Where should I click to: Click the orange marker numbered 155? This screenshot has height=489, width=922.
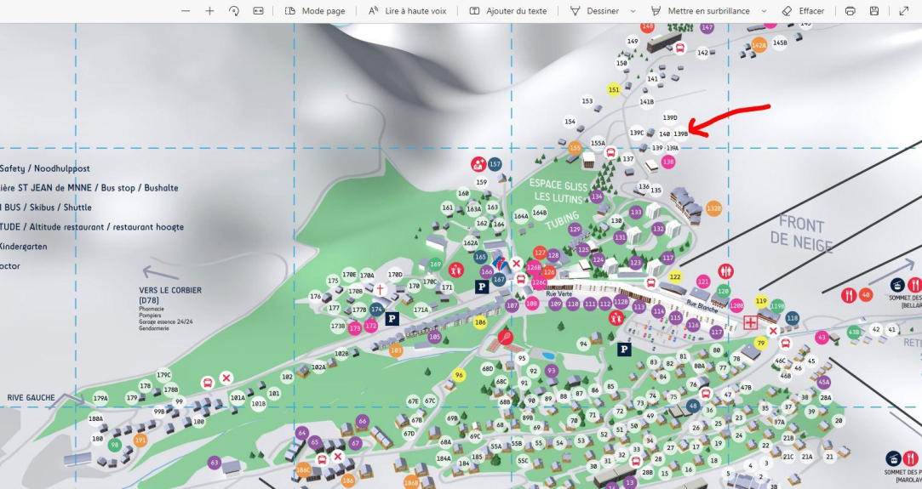tap(575, 148)
